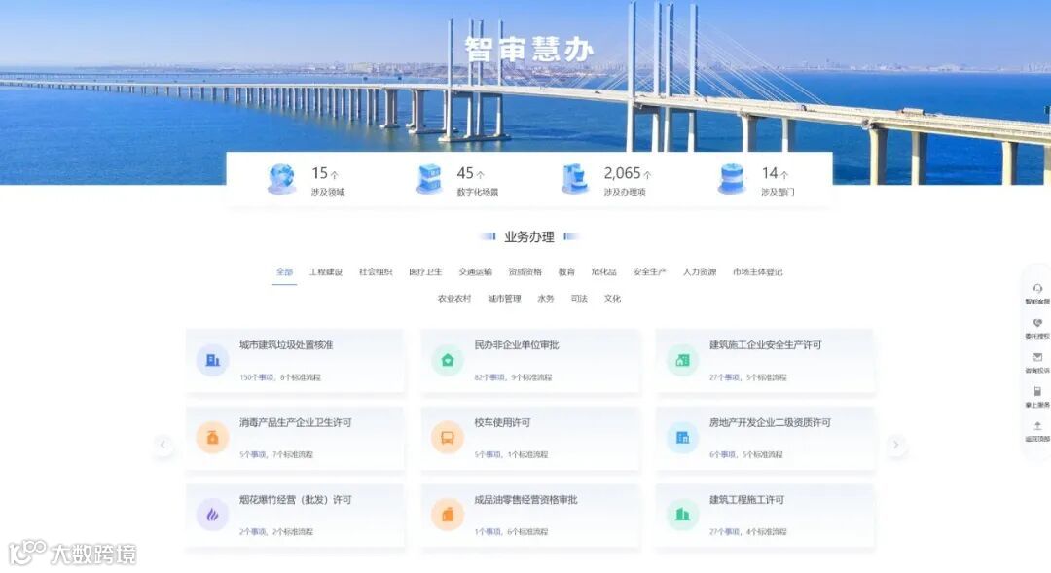The height and width of the screenshot is (573, 1051).
Task: Open the 智能客服 headset icon in sidebar
Action: point(1037,288)
